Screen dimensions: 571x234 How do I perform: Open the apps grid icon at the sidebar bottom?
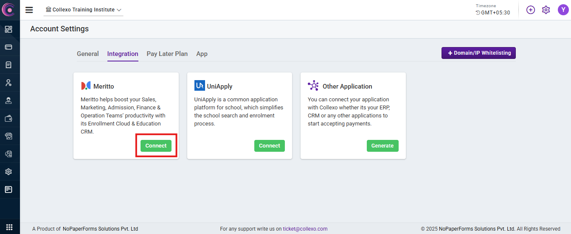pos(9,227)
